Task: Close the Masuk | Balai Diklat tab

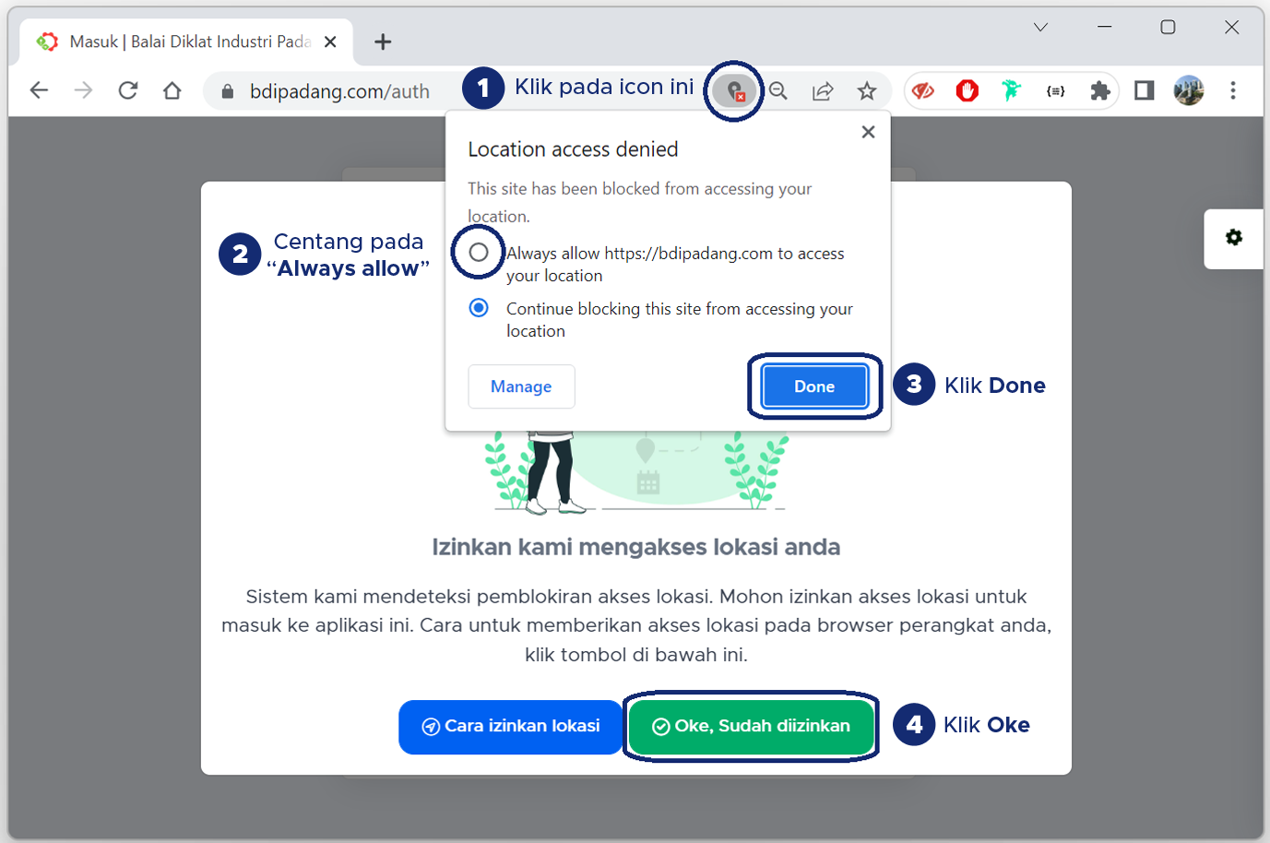Action: click(330, 42)
